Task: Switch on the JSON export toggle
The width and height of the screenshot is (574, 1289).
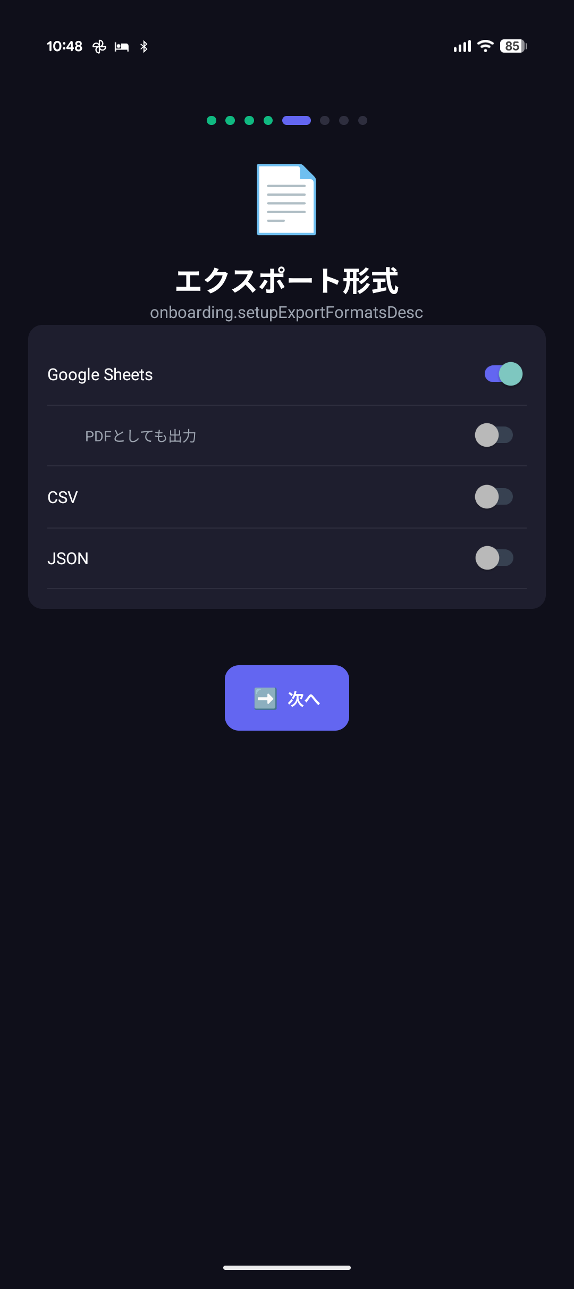Action: pos(494,558)
